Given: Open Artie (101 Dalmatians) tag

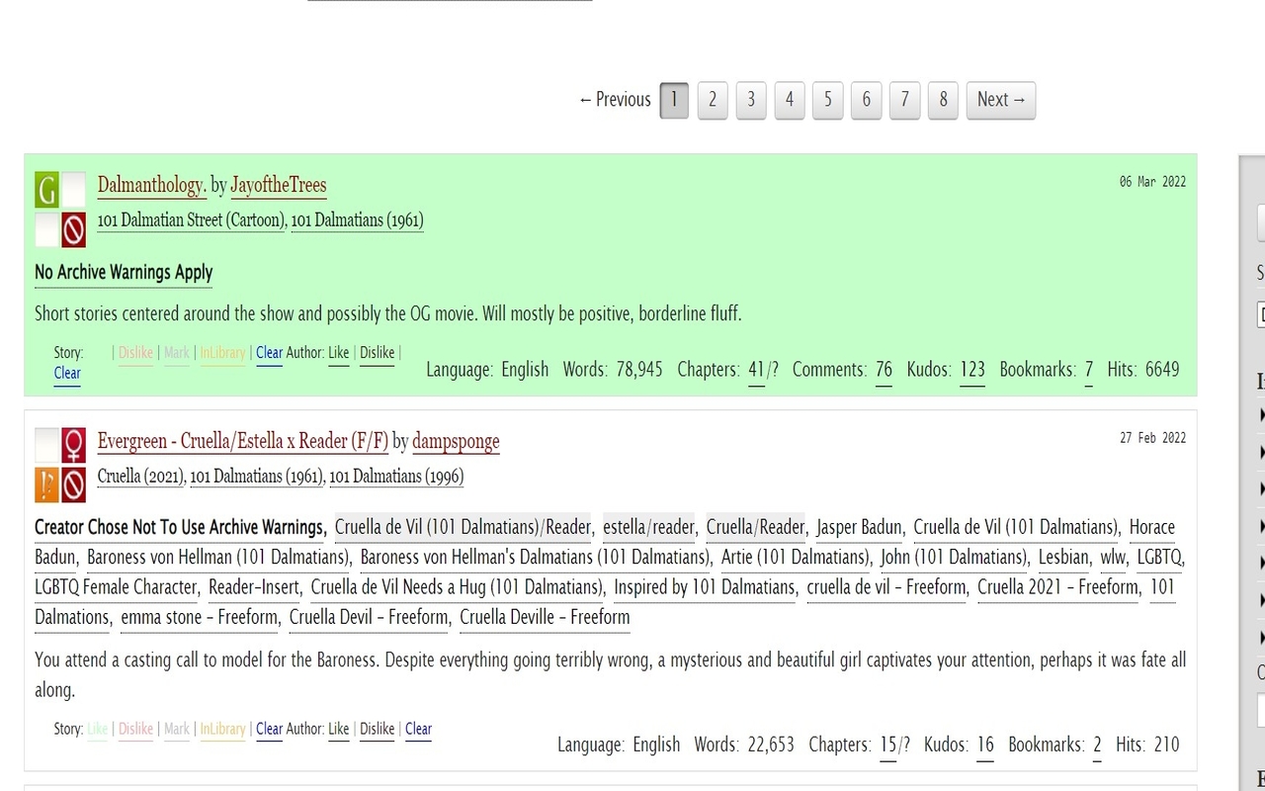Looking at the screenshot, I should pos(796,557).
